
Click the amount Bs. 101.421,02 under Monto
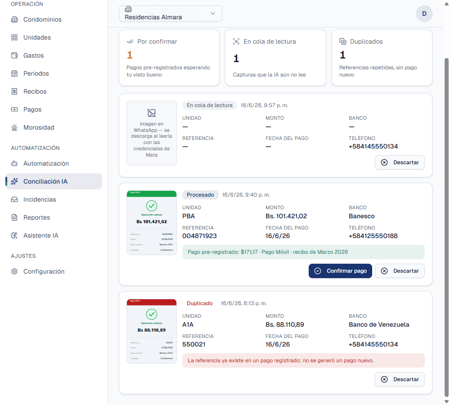pos(286,216)
